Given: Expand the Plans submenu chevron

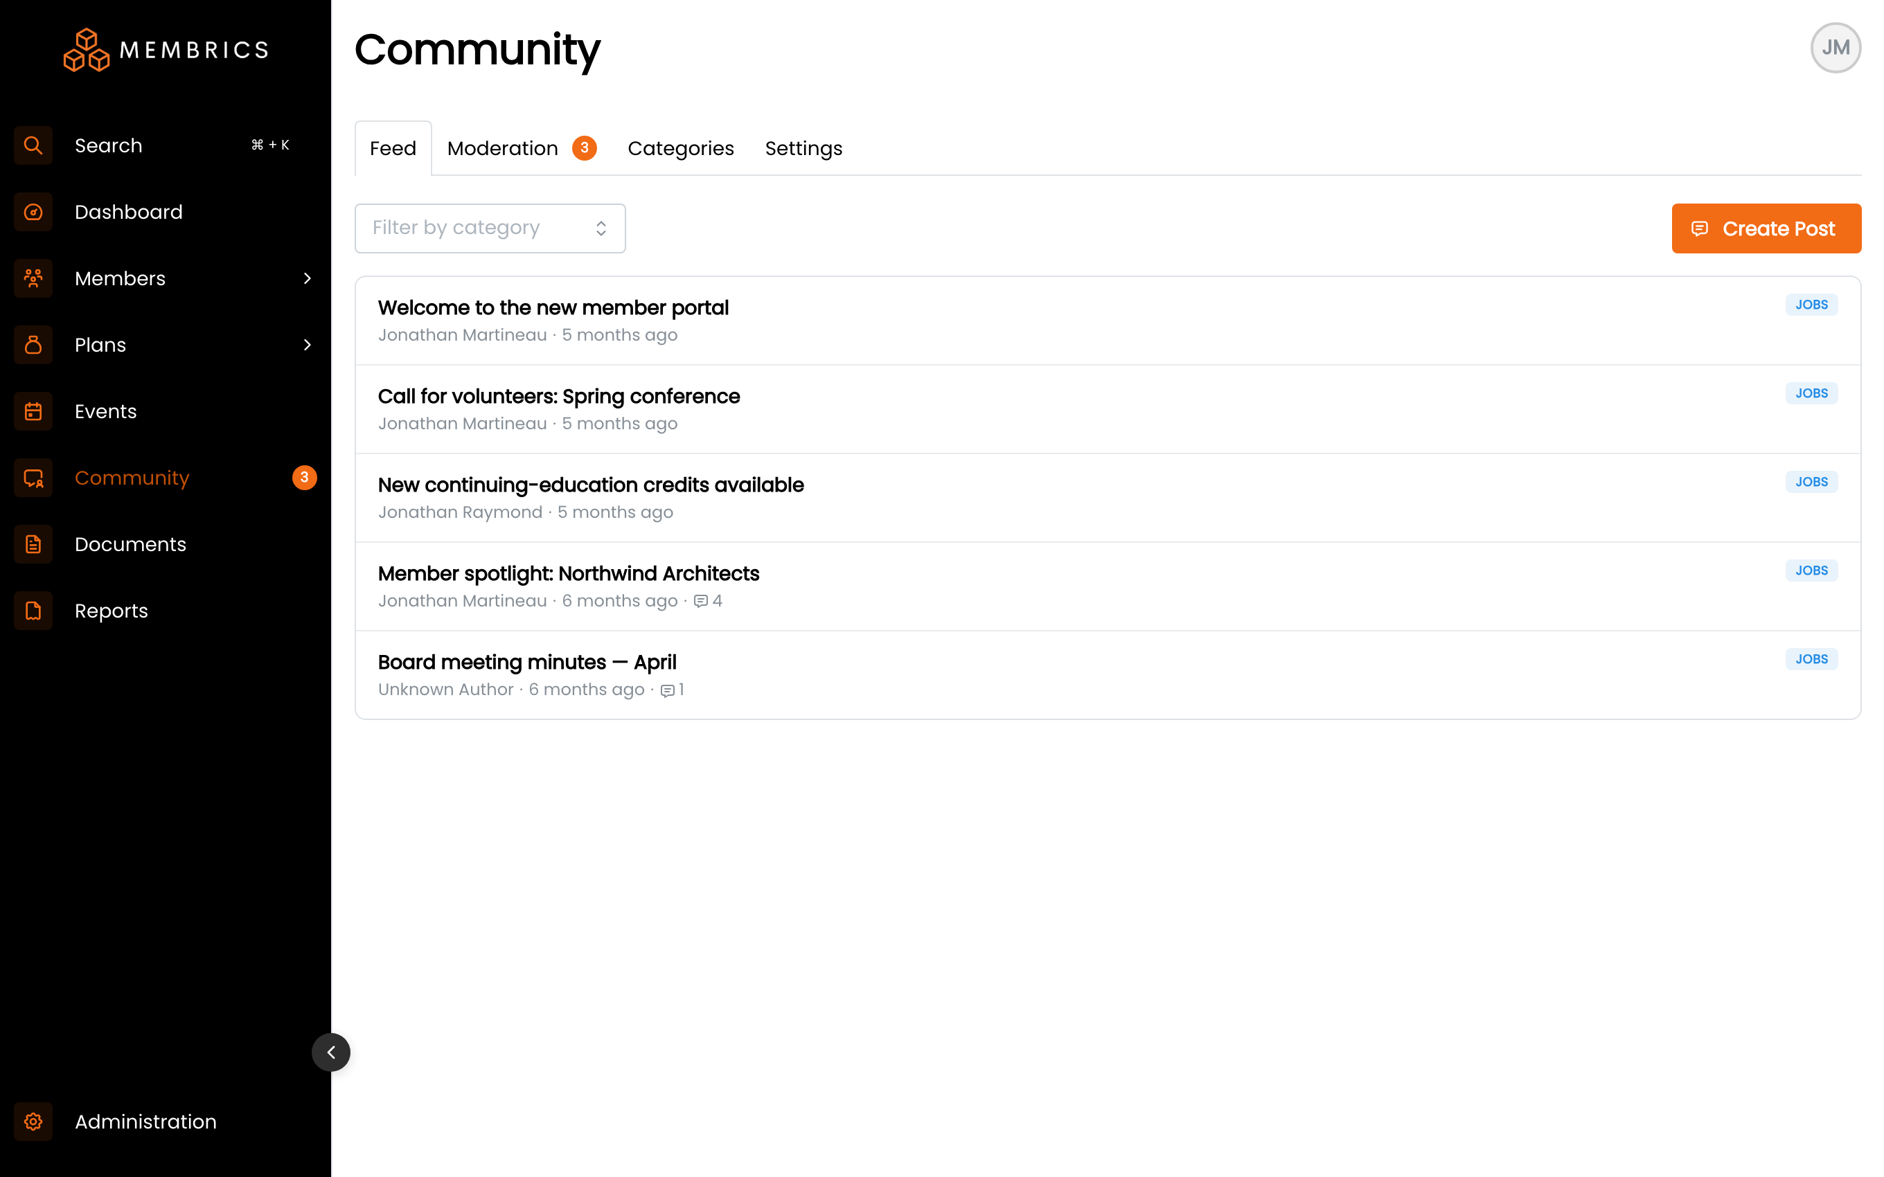Looking at the screenshot, I should [308, 345].
